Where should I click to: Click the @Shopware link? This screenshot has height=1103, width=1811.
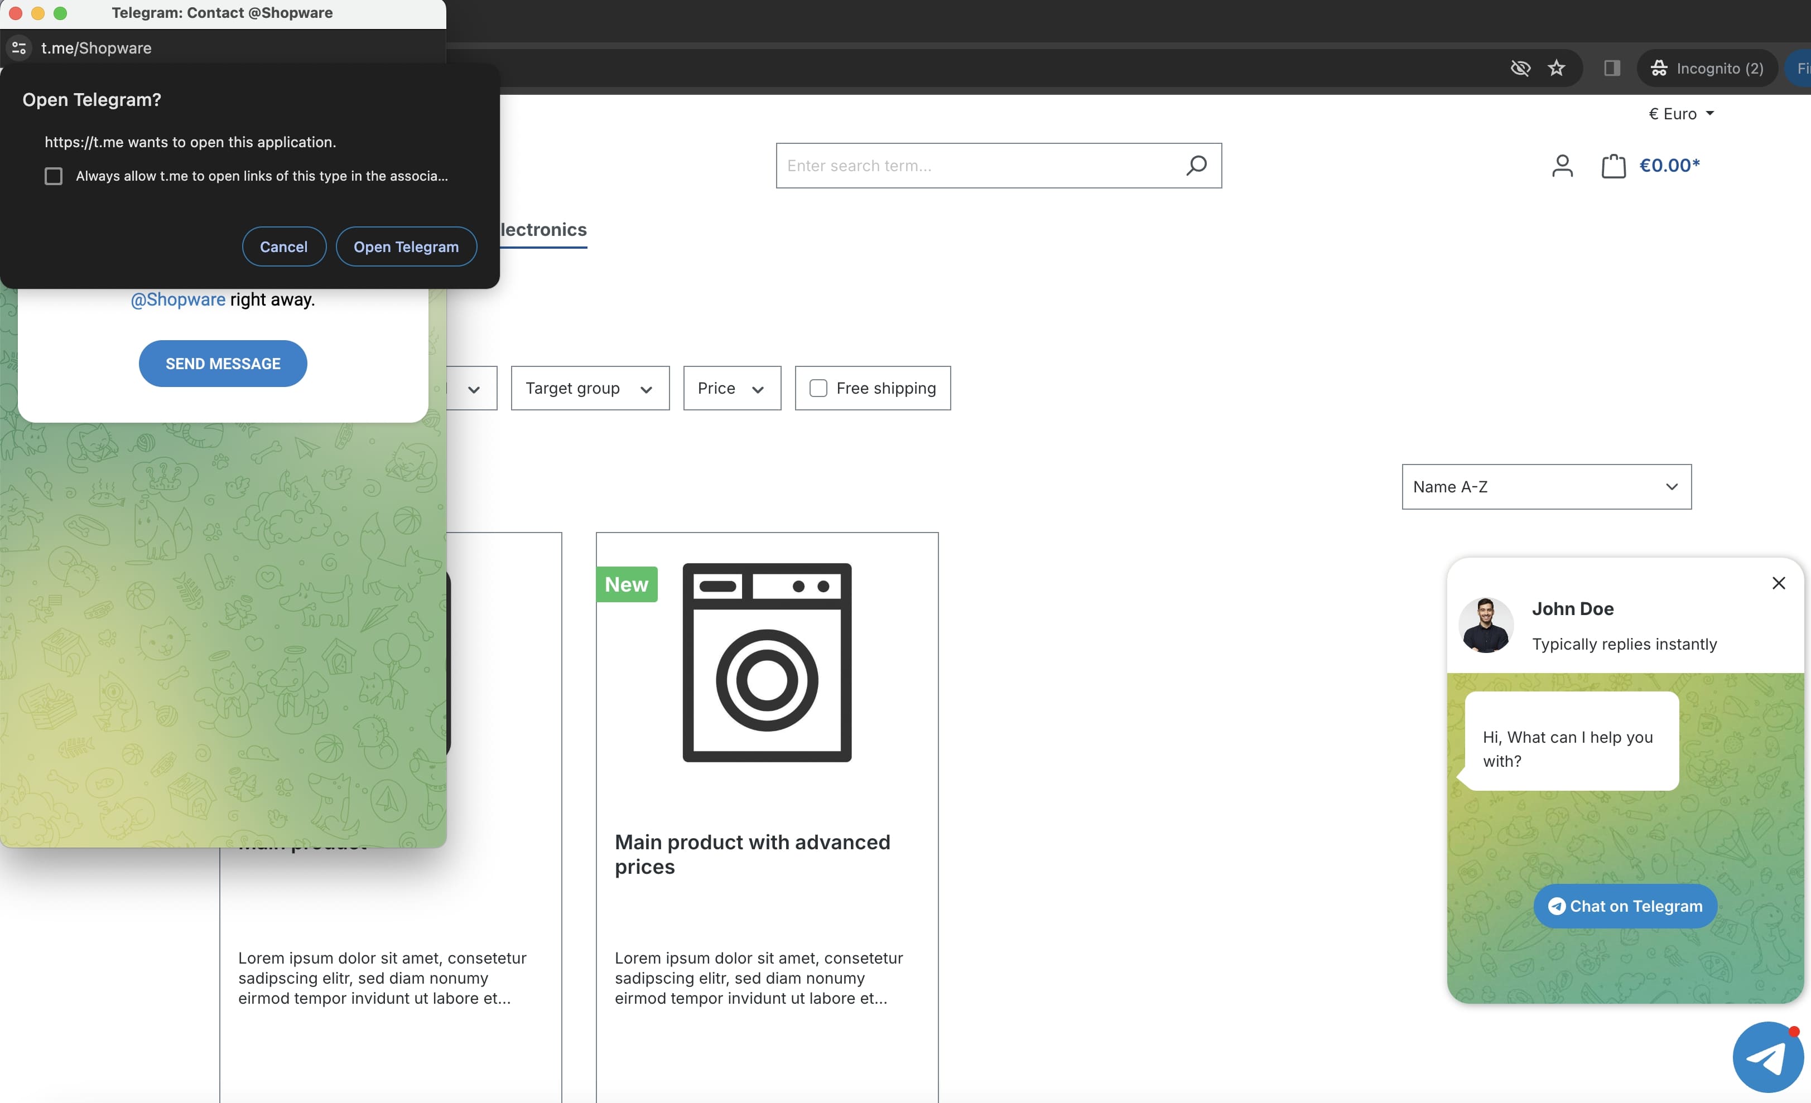click(x=179, y=300)
